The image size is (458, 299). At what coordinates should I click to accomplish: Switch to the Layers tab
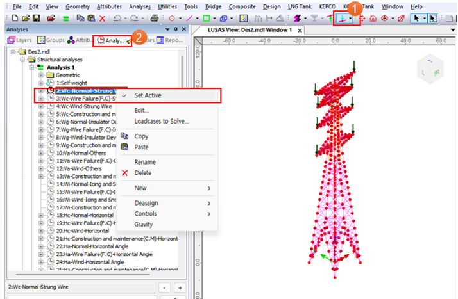pyautogui.click(x=19, y=40)
